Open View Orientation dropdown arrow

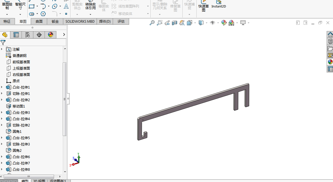[x=195, y=23]
